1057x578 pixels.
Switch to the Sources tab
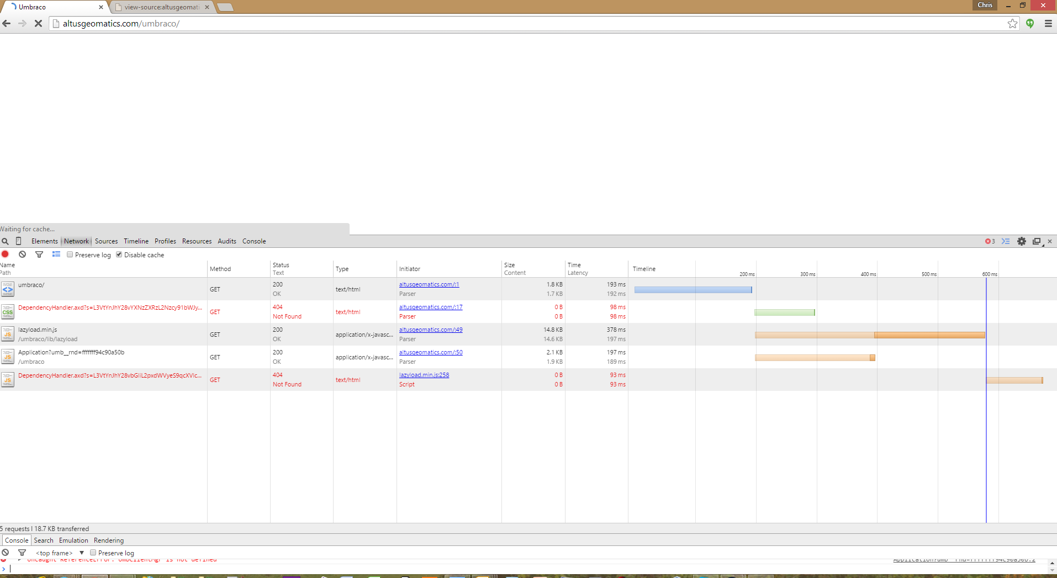(106, 241)
